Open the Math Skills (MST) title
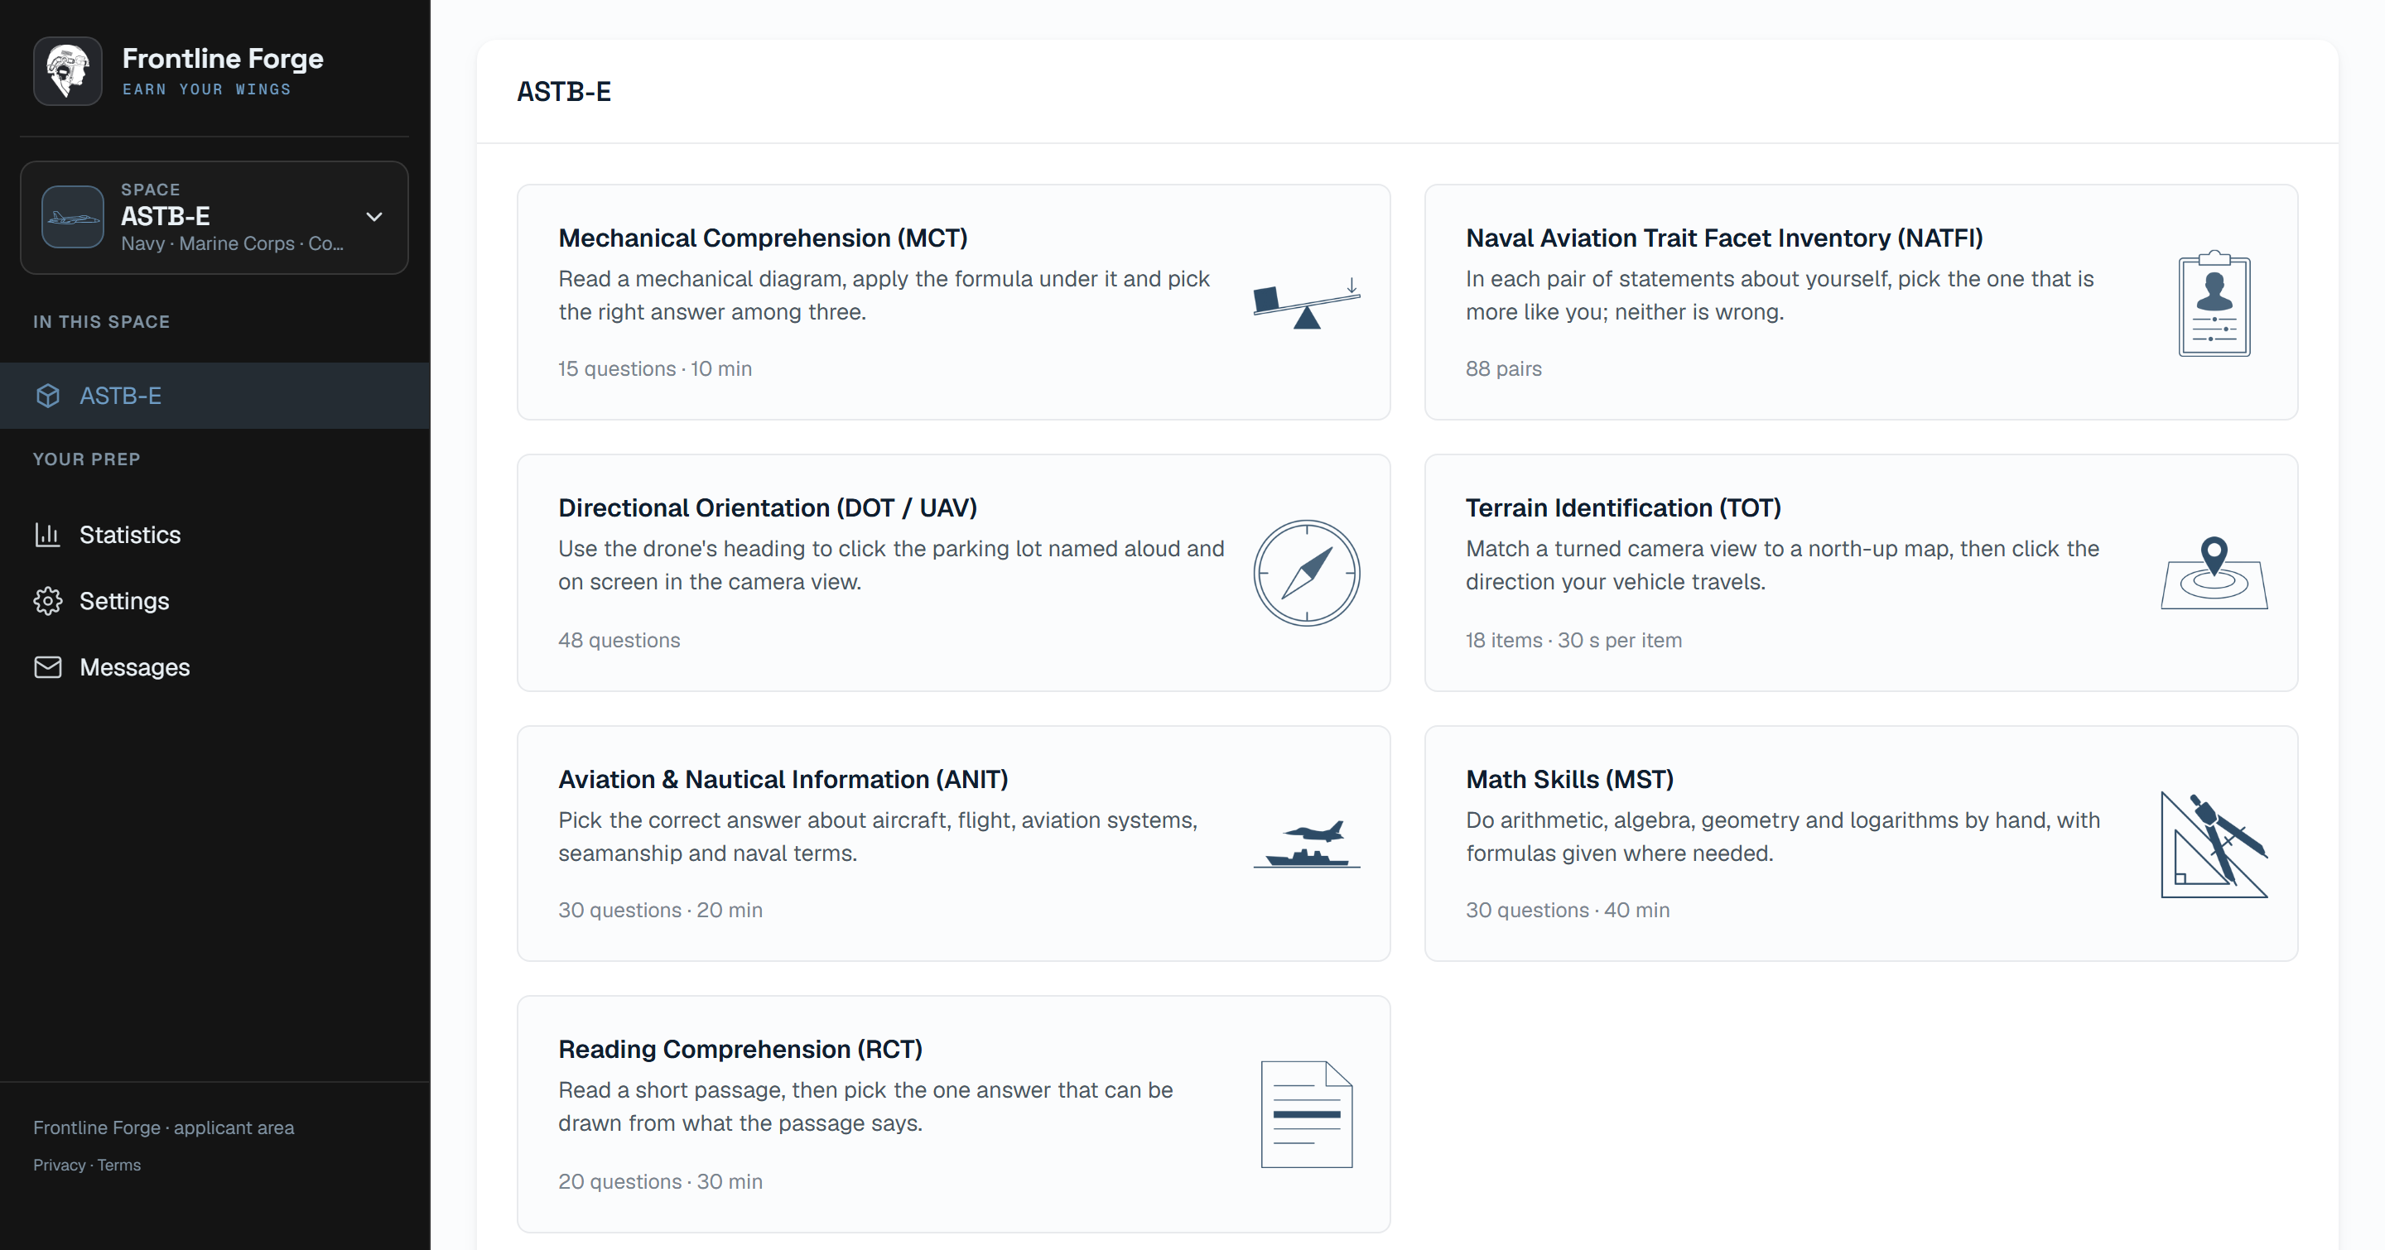This screenshot has height=1250, width=2385. [x=1569, y=779]
